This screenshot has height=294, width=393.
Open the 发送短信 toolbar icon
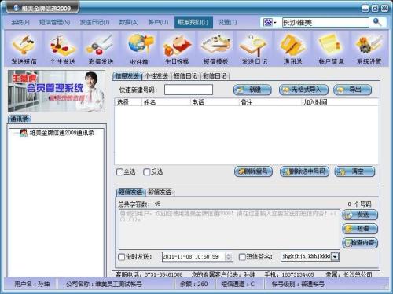24,49
